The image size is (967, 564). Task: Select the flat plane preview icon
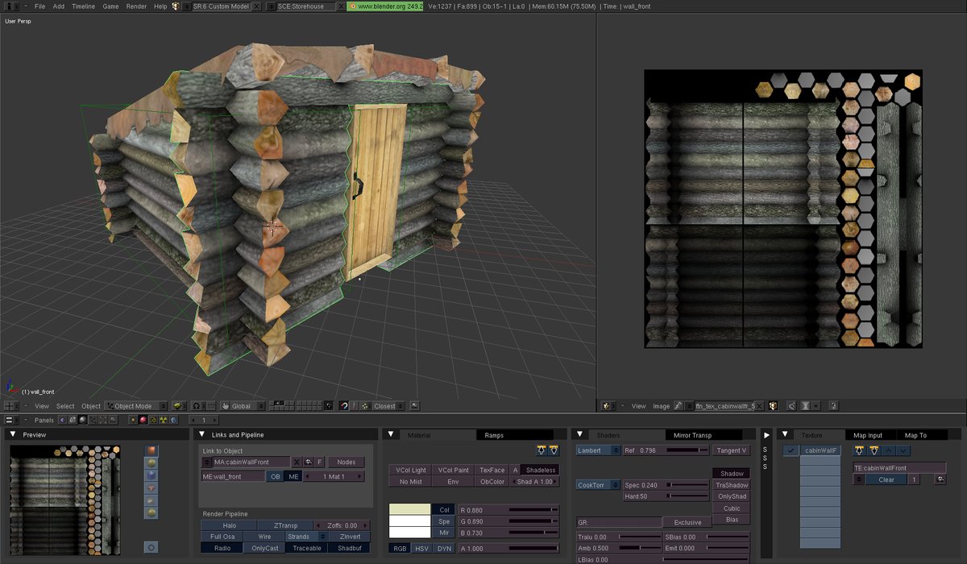coord(151,450)
